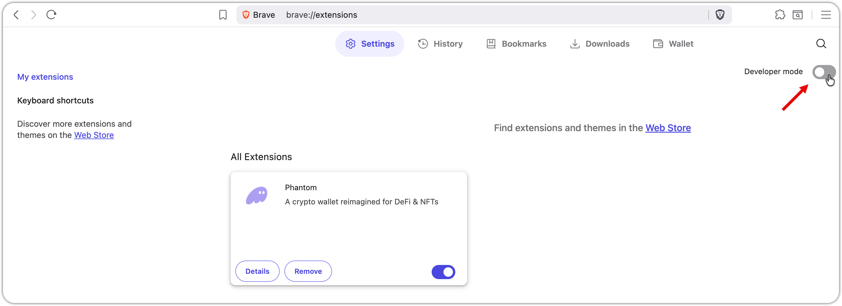
Task: Open Phantom extension Details
Action: point(257,271)
